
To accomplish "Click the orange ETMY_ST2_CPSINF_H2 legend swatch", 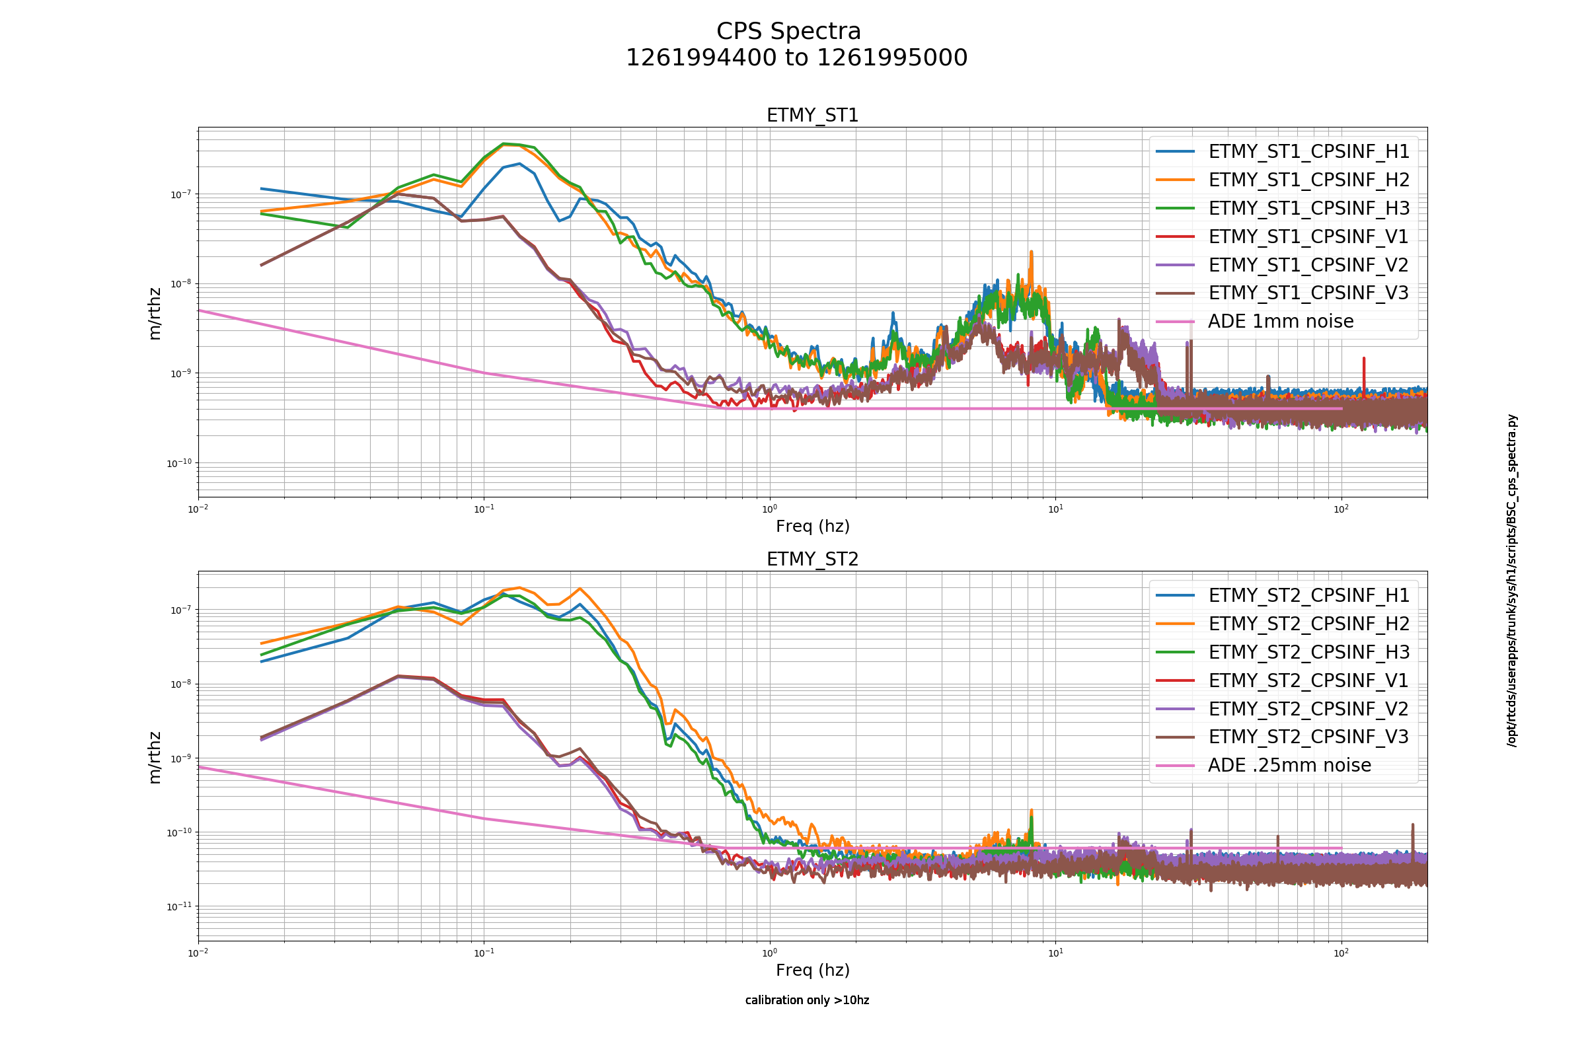I will (x=1176, y=624).
